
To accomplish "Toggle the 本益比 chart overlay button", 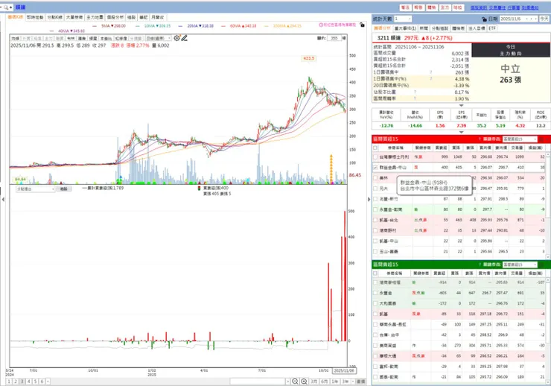I will 106,38.
